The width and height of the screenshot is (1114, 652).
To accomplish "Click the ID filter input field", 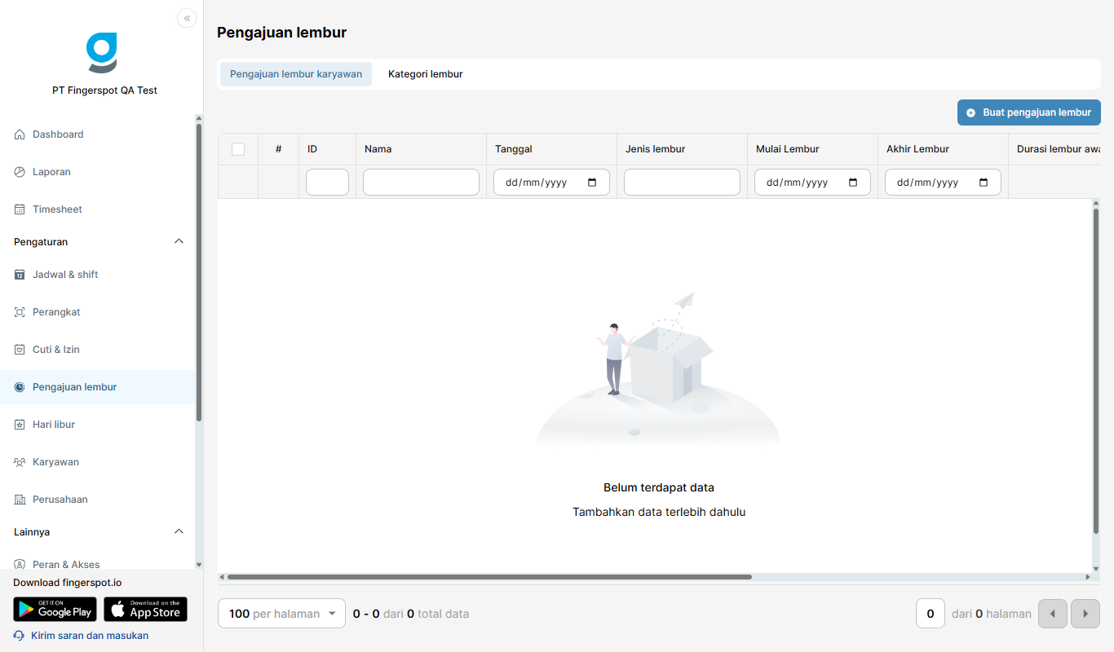I will tap(327, 183).
